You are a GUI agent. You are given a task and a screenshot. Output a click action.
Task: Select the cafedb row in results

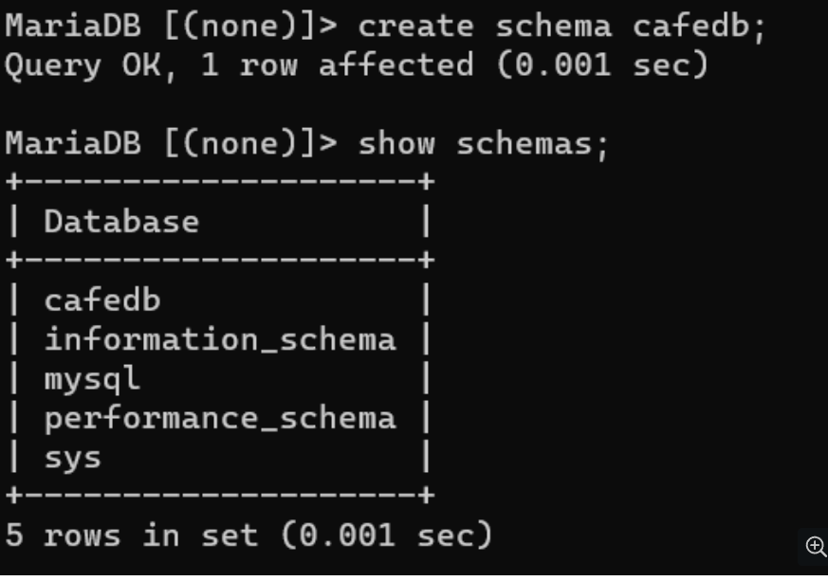coord(219,300)
